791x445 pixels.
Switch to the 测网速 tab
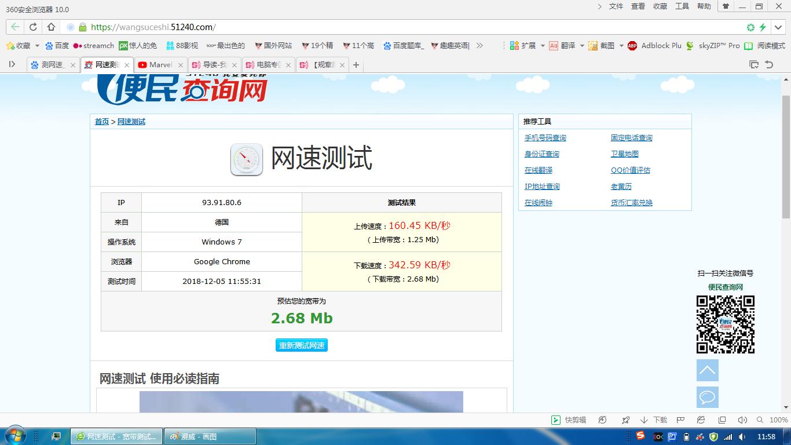53,65
